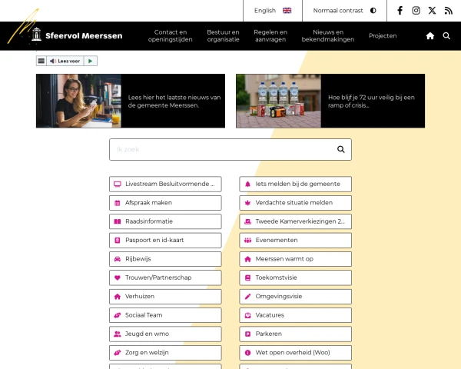Click the Afspraak maken link
This screenshot has height=369, width=461.
coord(165,203)
